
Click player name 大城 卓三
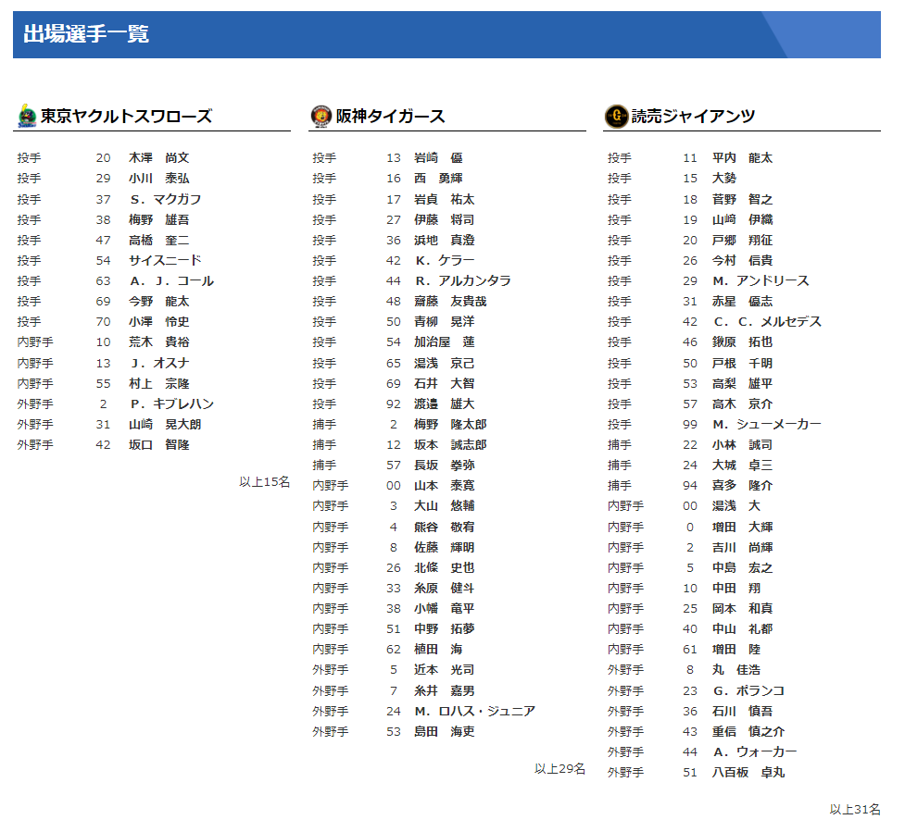pyautogui.click(x=742, y=466)
